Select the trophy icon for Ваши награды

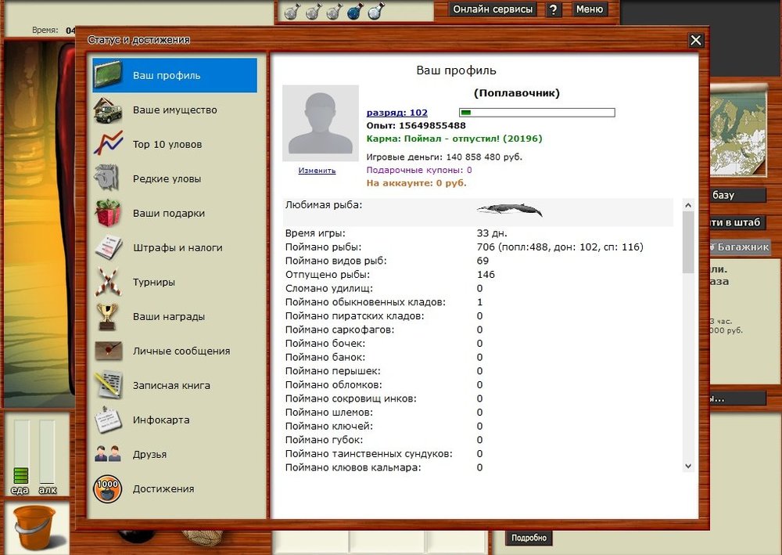pos(108,317)
